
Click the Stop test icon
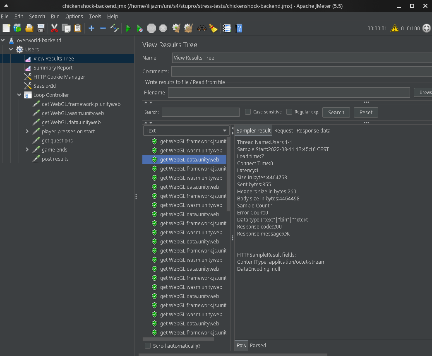[151, 28]
